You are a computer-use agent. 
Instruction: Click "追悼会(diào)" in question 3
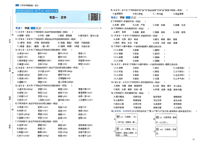[x=64, y=60]
